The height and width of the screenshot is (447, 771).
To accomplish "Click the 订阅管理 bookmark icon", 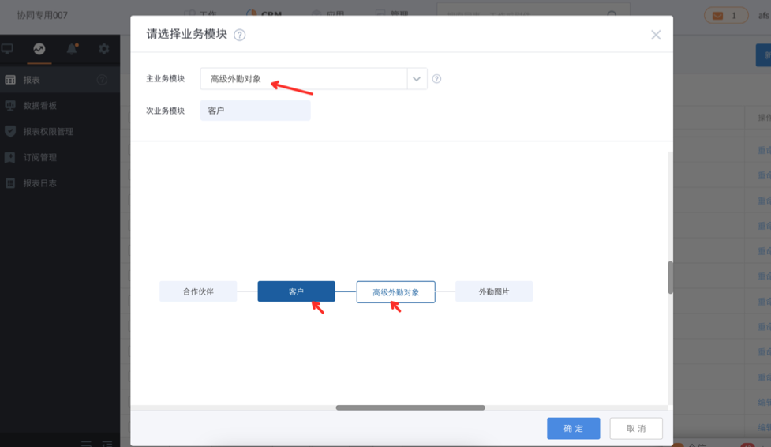I will (x=10, y=157).
